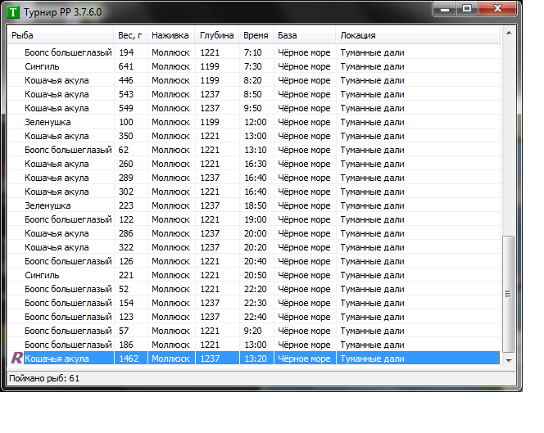Click the scrollbar up arrow
Image resolution: width=544 pixels, height=433 pixels.
pos(509,34)
